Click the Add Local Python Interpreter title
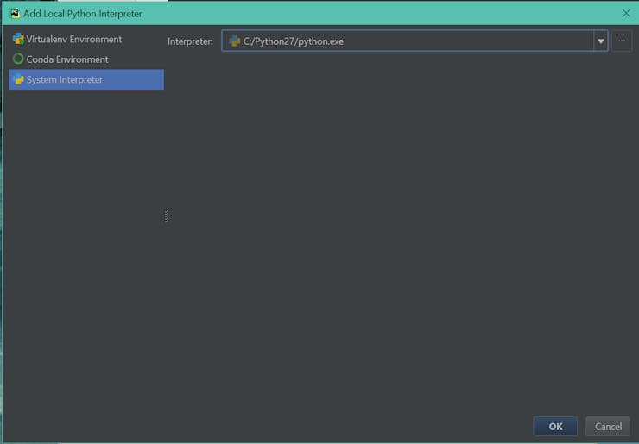639x444 pixels. point(83,14)
